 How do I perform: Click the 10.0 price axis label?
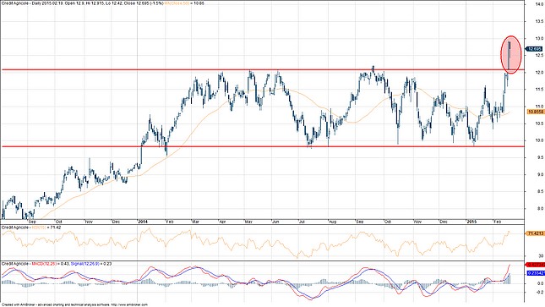pyautogui.click(x=540, y=140)
